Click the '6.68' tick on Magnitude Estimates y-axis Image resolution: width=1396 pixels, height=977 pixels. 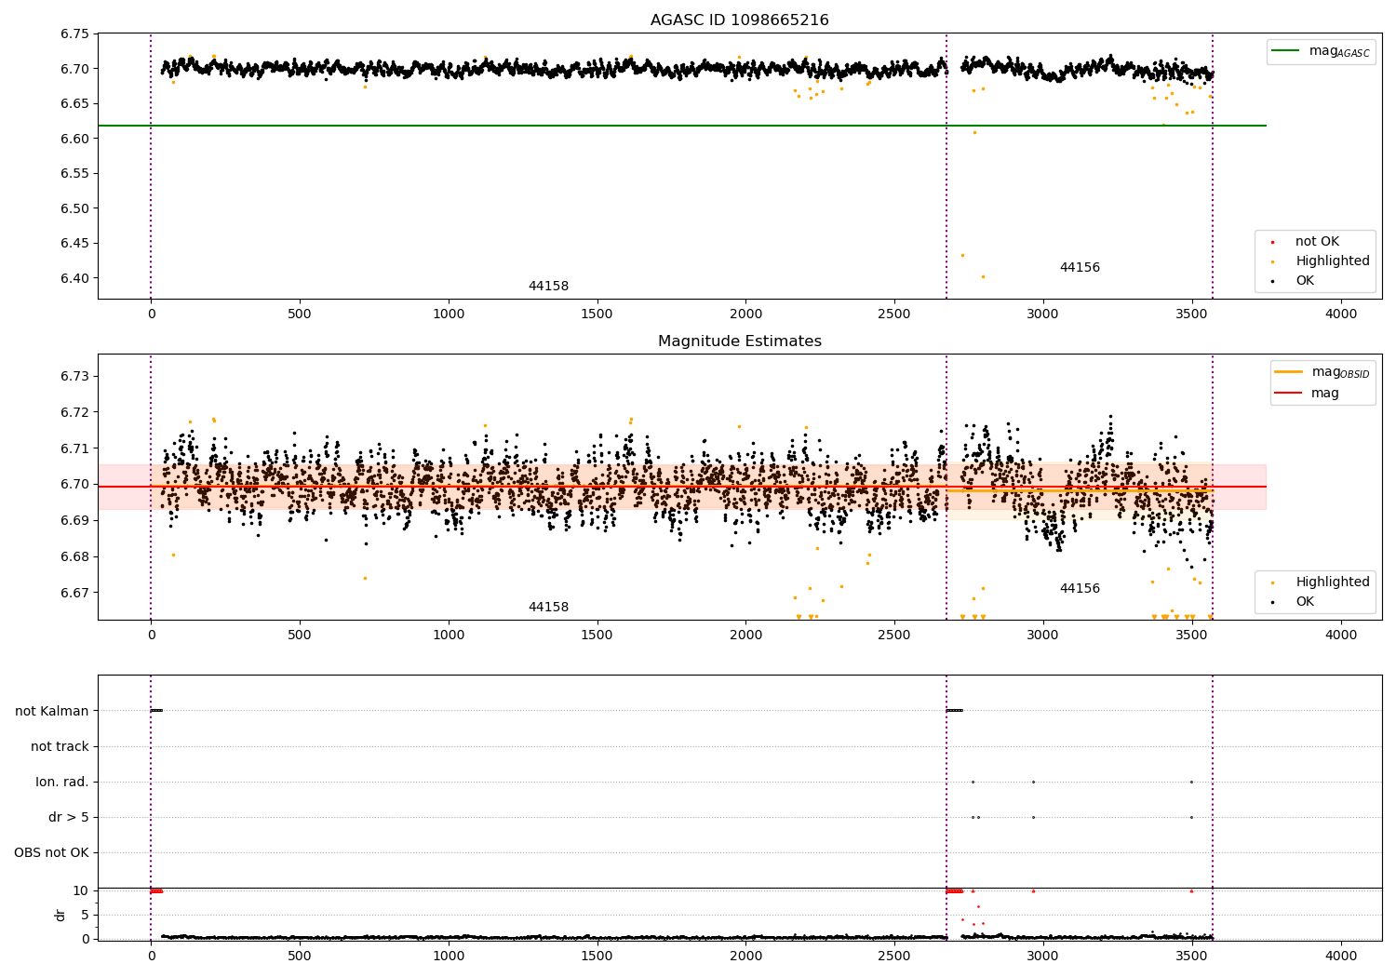[x=74, y=556]
